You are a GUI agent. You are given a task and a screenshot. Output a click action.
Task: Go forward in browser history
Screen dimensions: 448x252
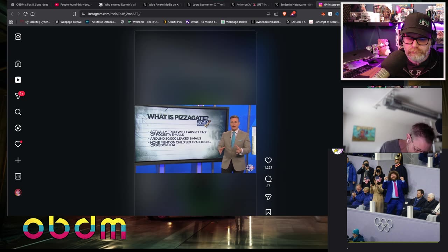point(18,14)
